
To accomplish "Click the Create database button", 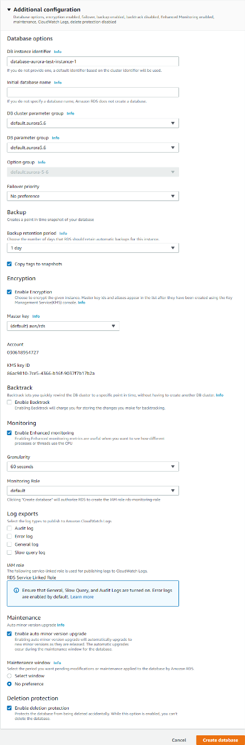I will 220,740.
